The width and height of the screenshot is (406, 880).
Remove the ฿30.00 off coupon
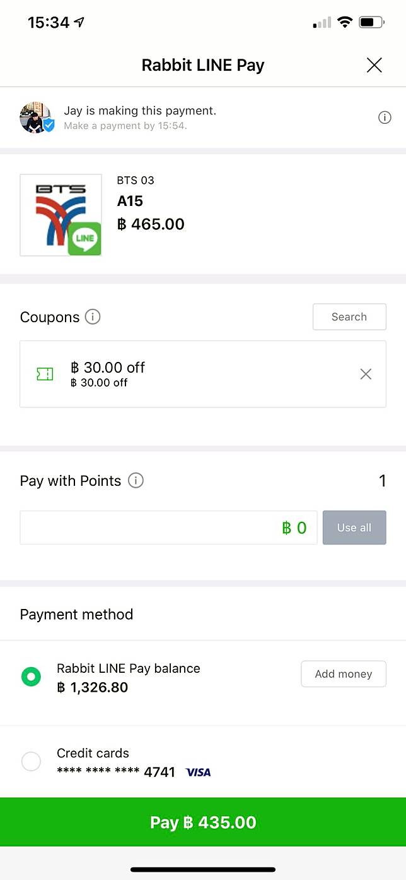(x=366, y=374)
